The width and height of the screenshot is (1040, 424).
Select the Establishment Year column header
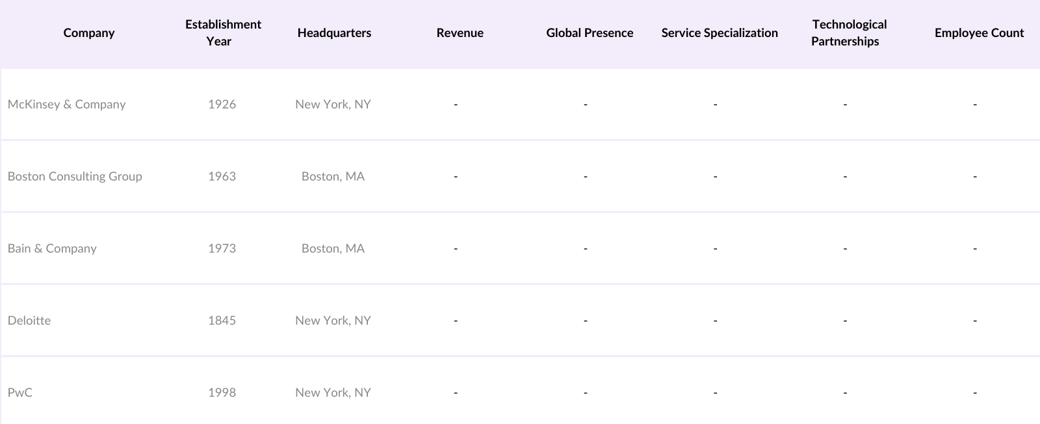tap(222, 33)
